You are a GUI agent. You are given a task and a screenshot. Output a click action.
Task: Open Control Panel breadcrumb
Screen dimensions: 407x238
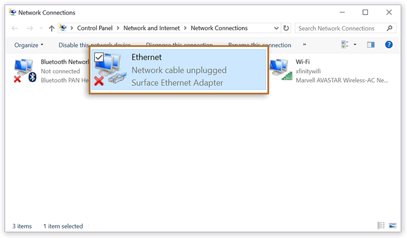point(95,28)
